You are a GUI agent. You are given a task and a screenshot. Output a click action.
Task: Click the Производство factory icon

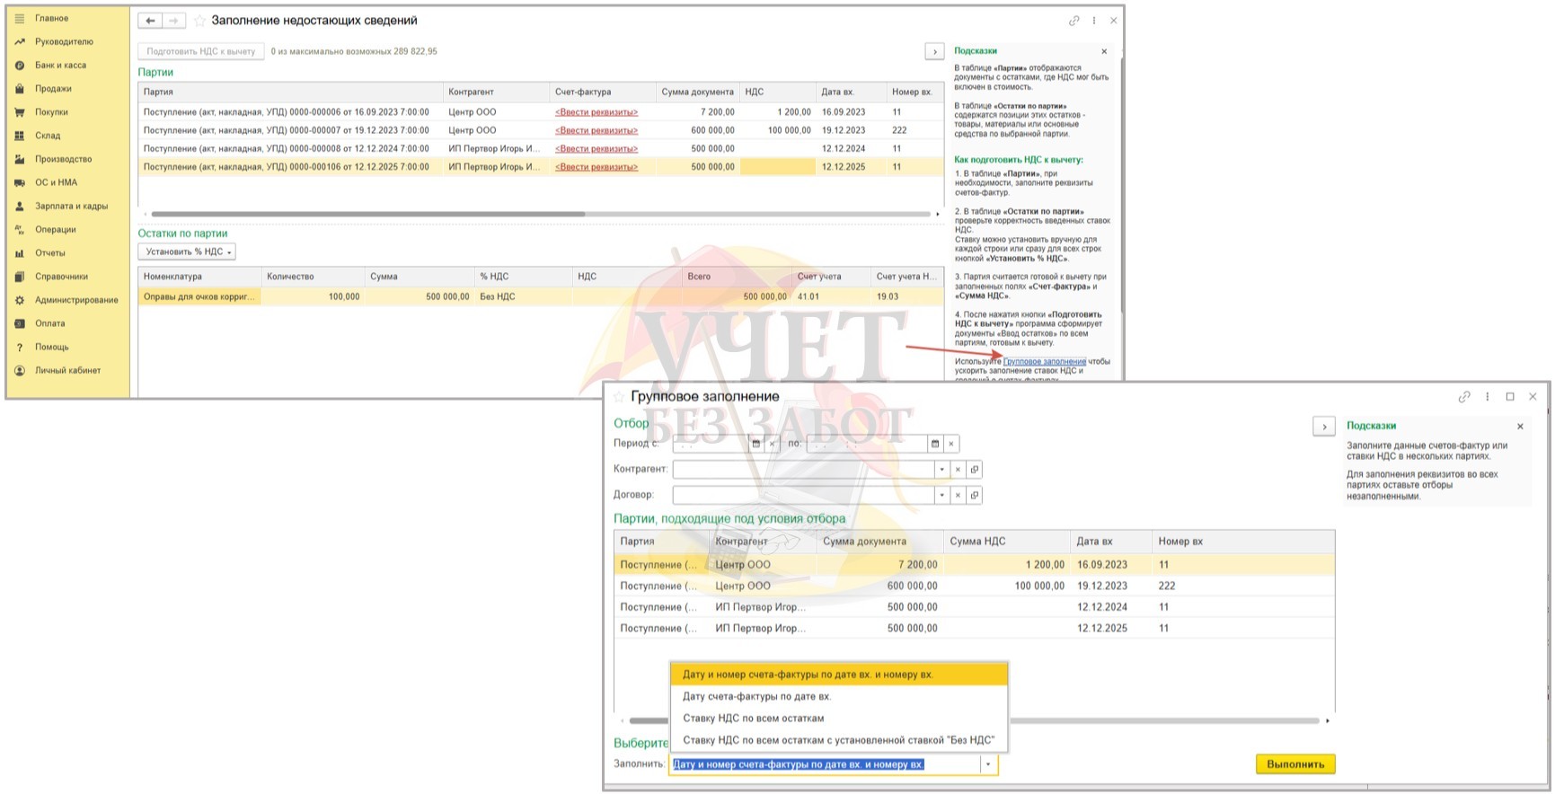pos(20,159)
